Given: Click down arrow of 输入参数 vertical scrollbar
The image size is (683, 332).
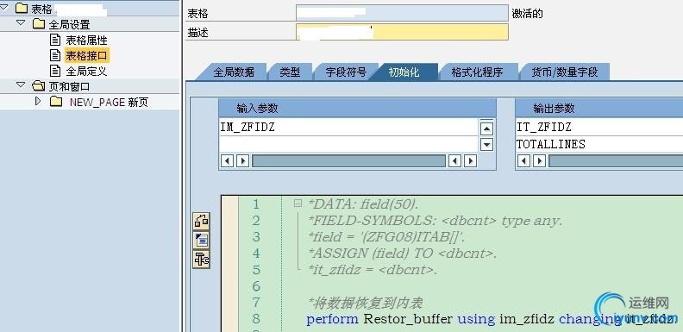Looking at the screenshot, I should [x=486, y=144].
